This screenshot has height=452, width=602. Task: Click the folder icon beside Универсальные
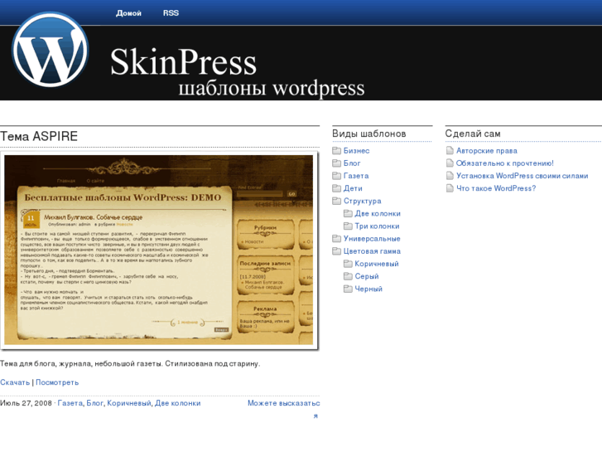point(336,239)
